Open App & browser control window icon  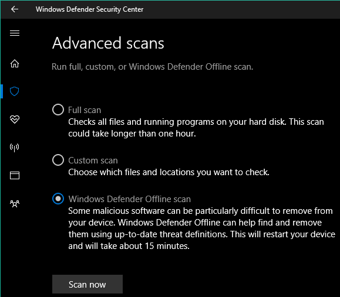coord(15,175)
